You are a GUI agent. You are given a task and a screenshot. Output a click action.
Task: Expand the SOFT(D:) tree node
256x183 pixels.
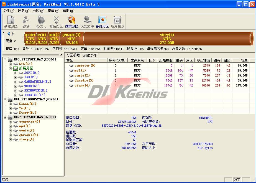coord(16,73)
